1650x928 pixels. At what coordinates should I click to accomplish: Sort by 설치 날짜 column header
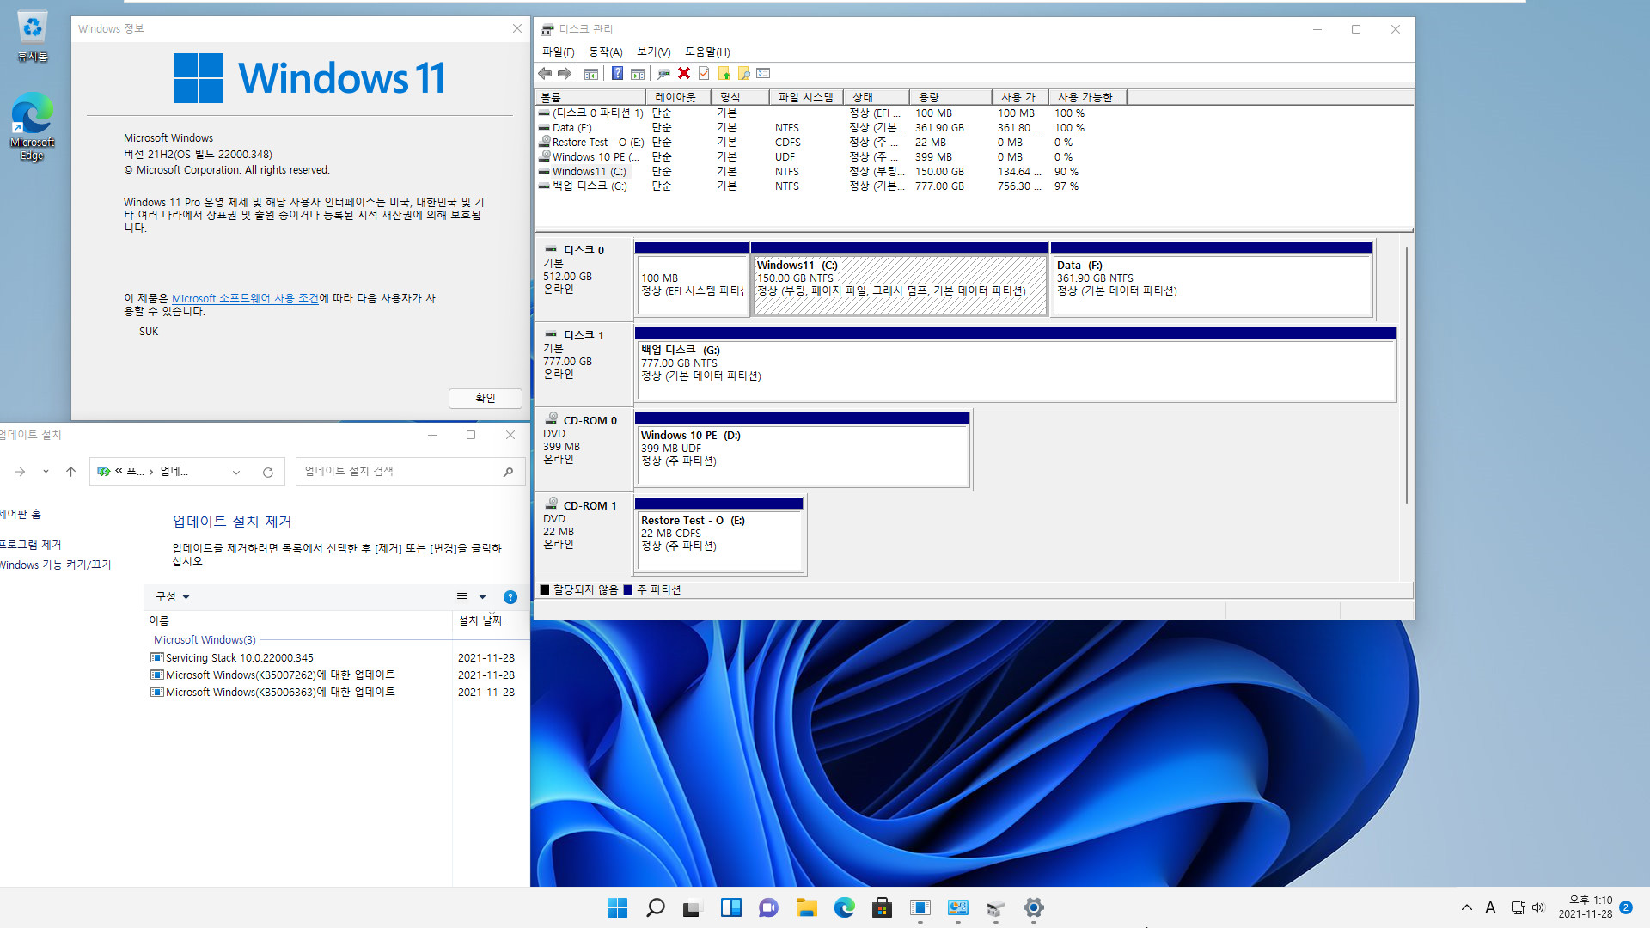pos(480,620)
